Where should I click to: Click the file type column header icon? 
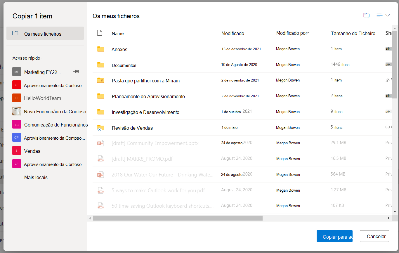point(100,33)
